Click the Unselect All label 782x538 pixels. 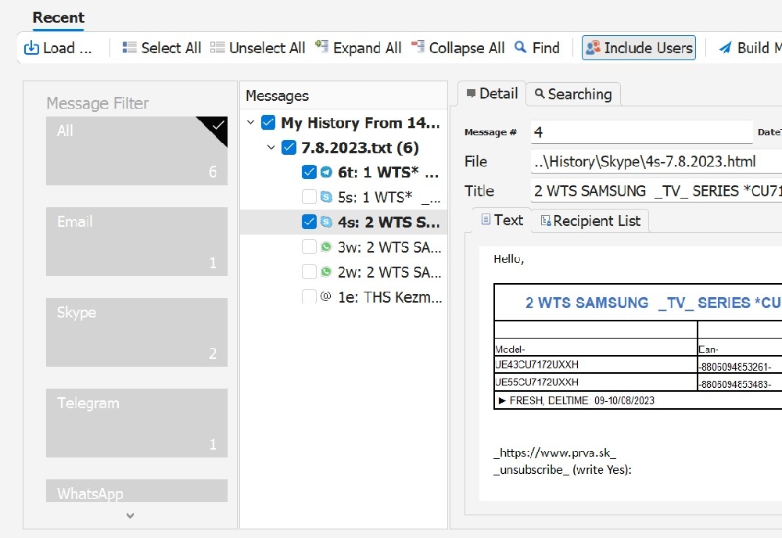(267, 48)
